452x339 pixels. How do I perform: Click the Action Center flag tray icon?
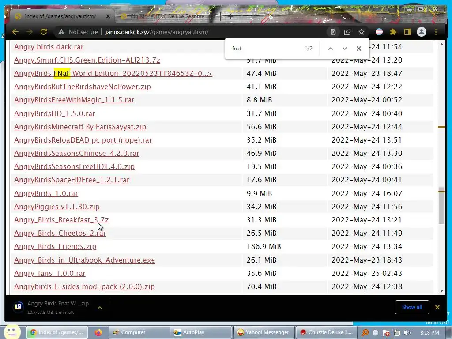click(386, 333)
